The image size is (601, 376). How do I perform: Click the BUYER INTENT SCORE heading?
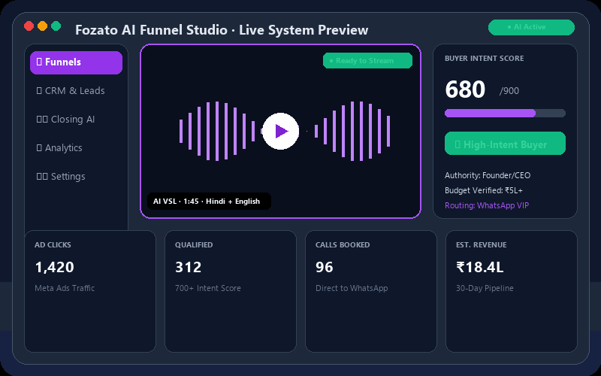[484, 59]
